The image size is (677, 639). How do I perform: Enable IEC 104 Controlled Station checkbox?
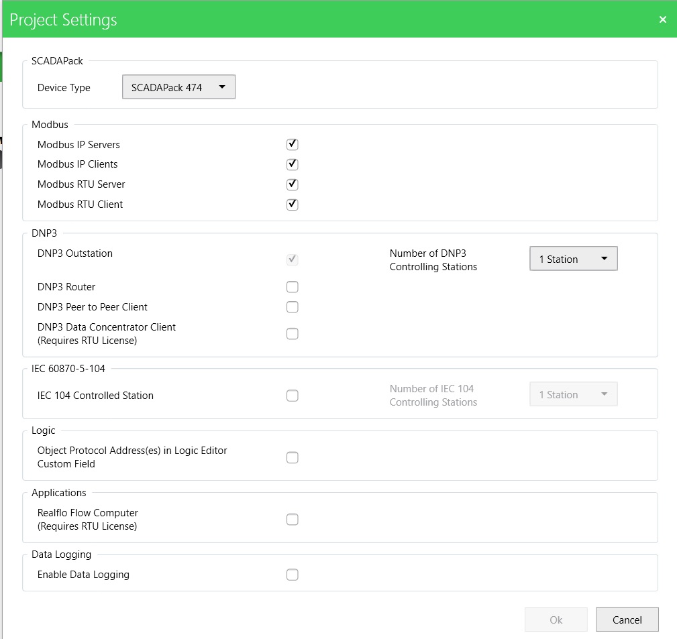293,396
